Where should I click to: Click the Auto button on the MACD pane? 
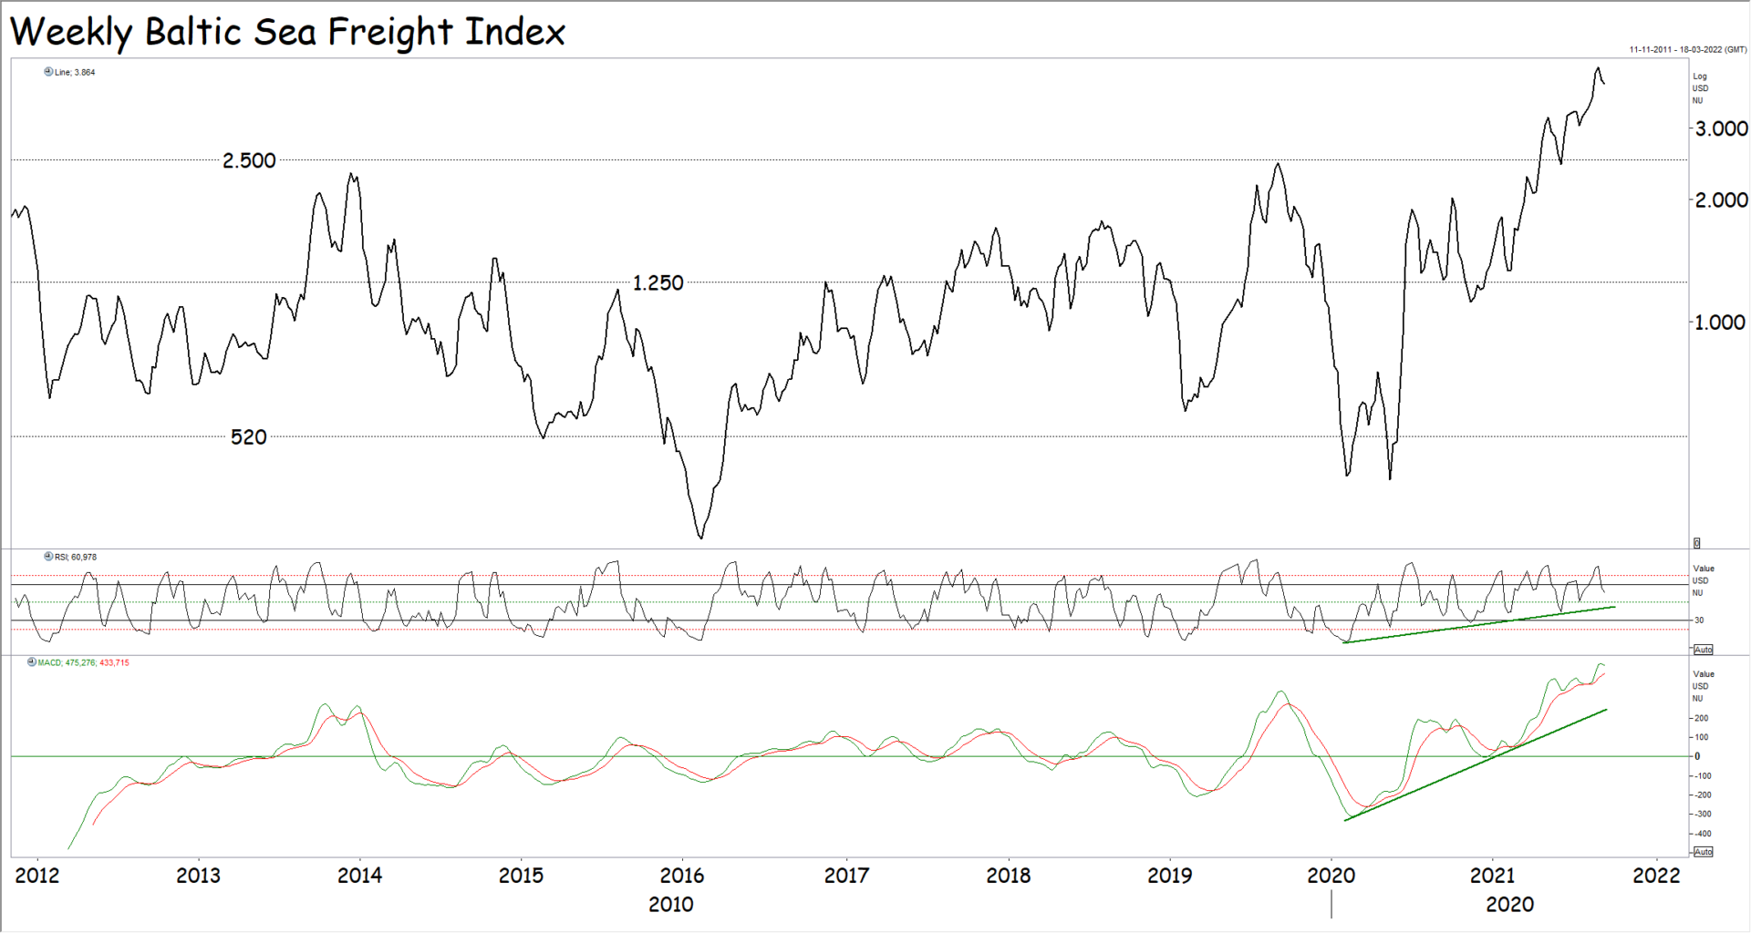[x=1703, y=852]
